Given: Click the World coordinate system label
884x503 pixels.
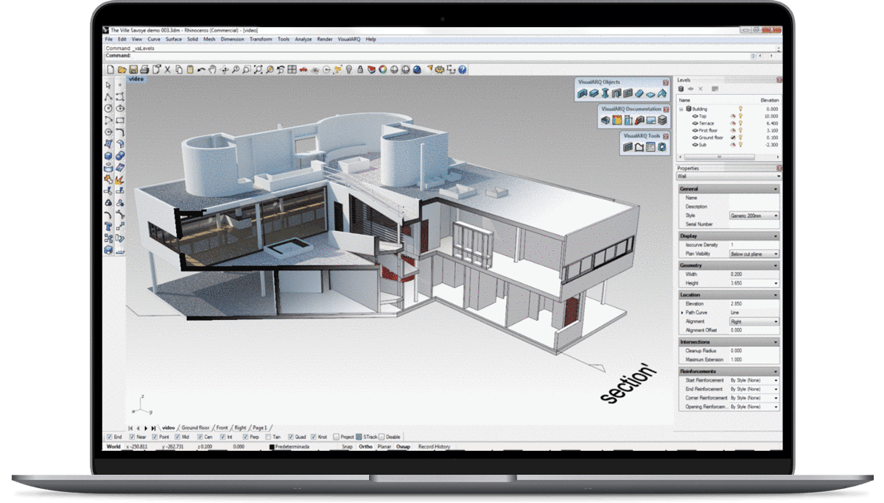Looking at the screenshot, I should (113, 446).
